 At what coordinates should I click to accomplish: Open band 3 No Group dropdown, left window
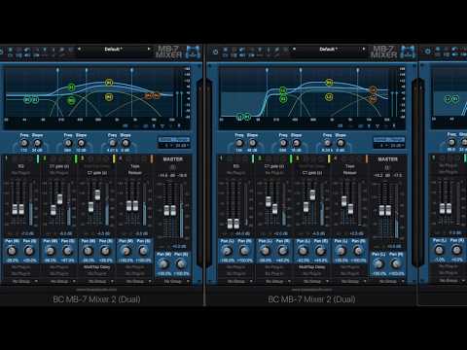click(x=97, y=281)
